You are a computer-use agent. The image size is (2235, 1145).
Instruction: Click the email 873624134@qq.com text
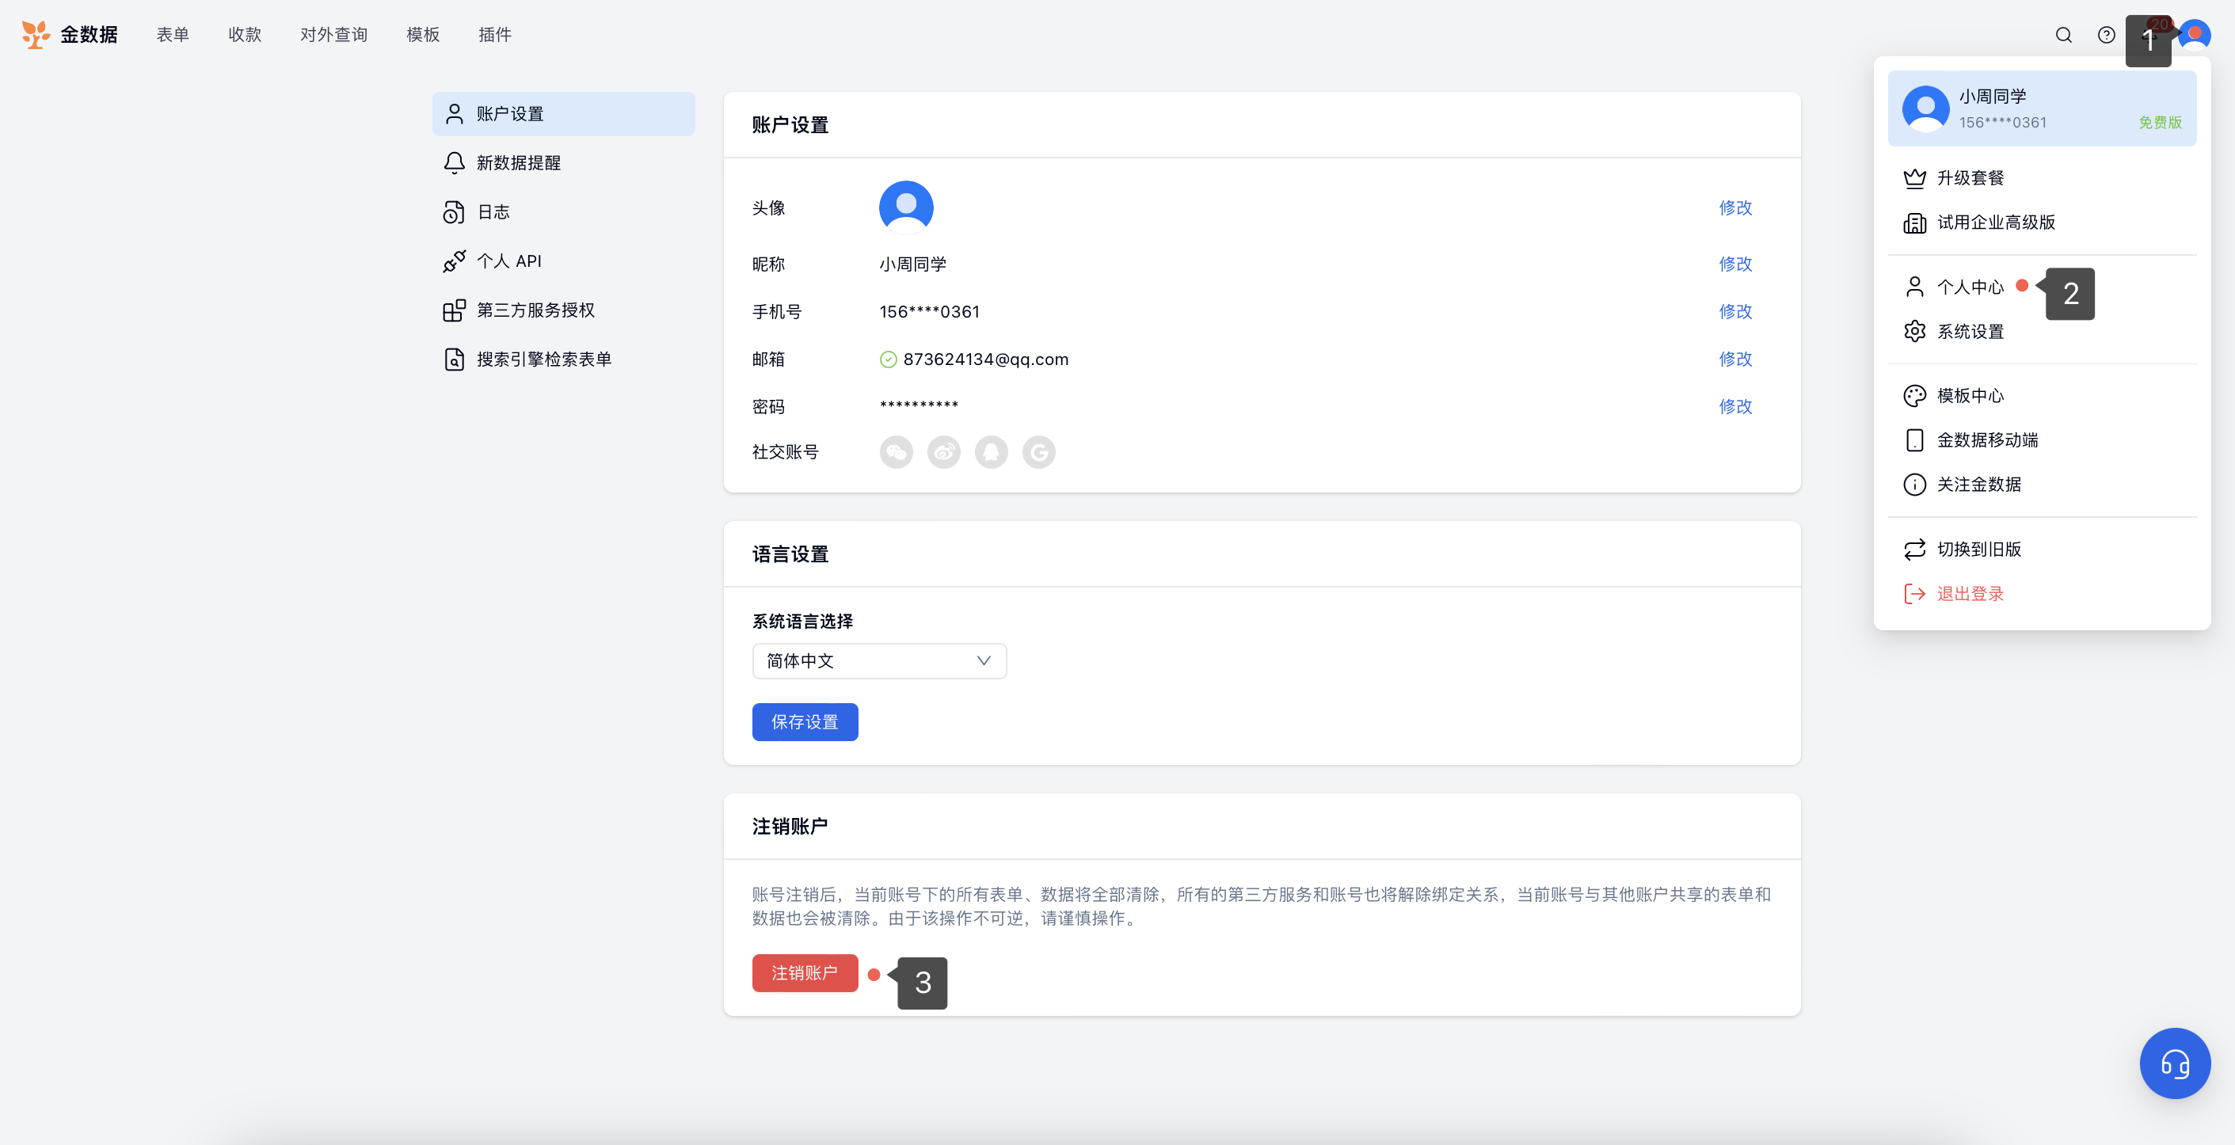(x=985, y=359)
